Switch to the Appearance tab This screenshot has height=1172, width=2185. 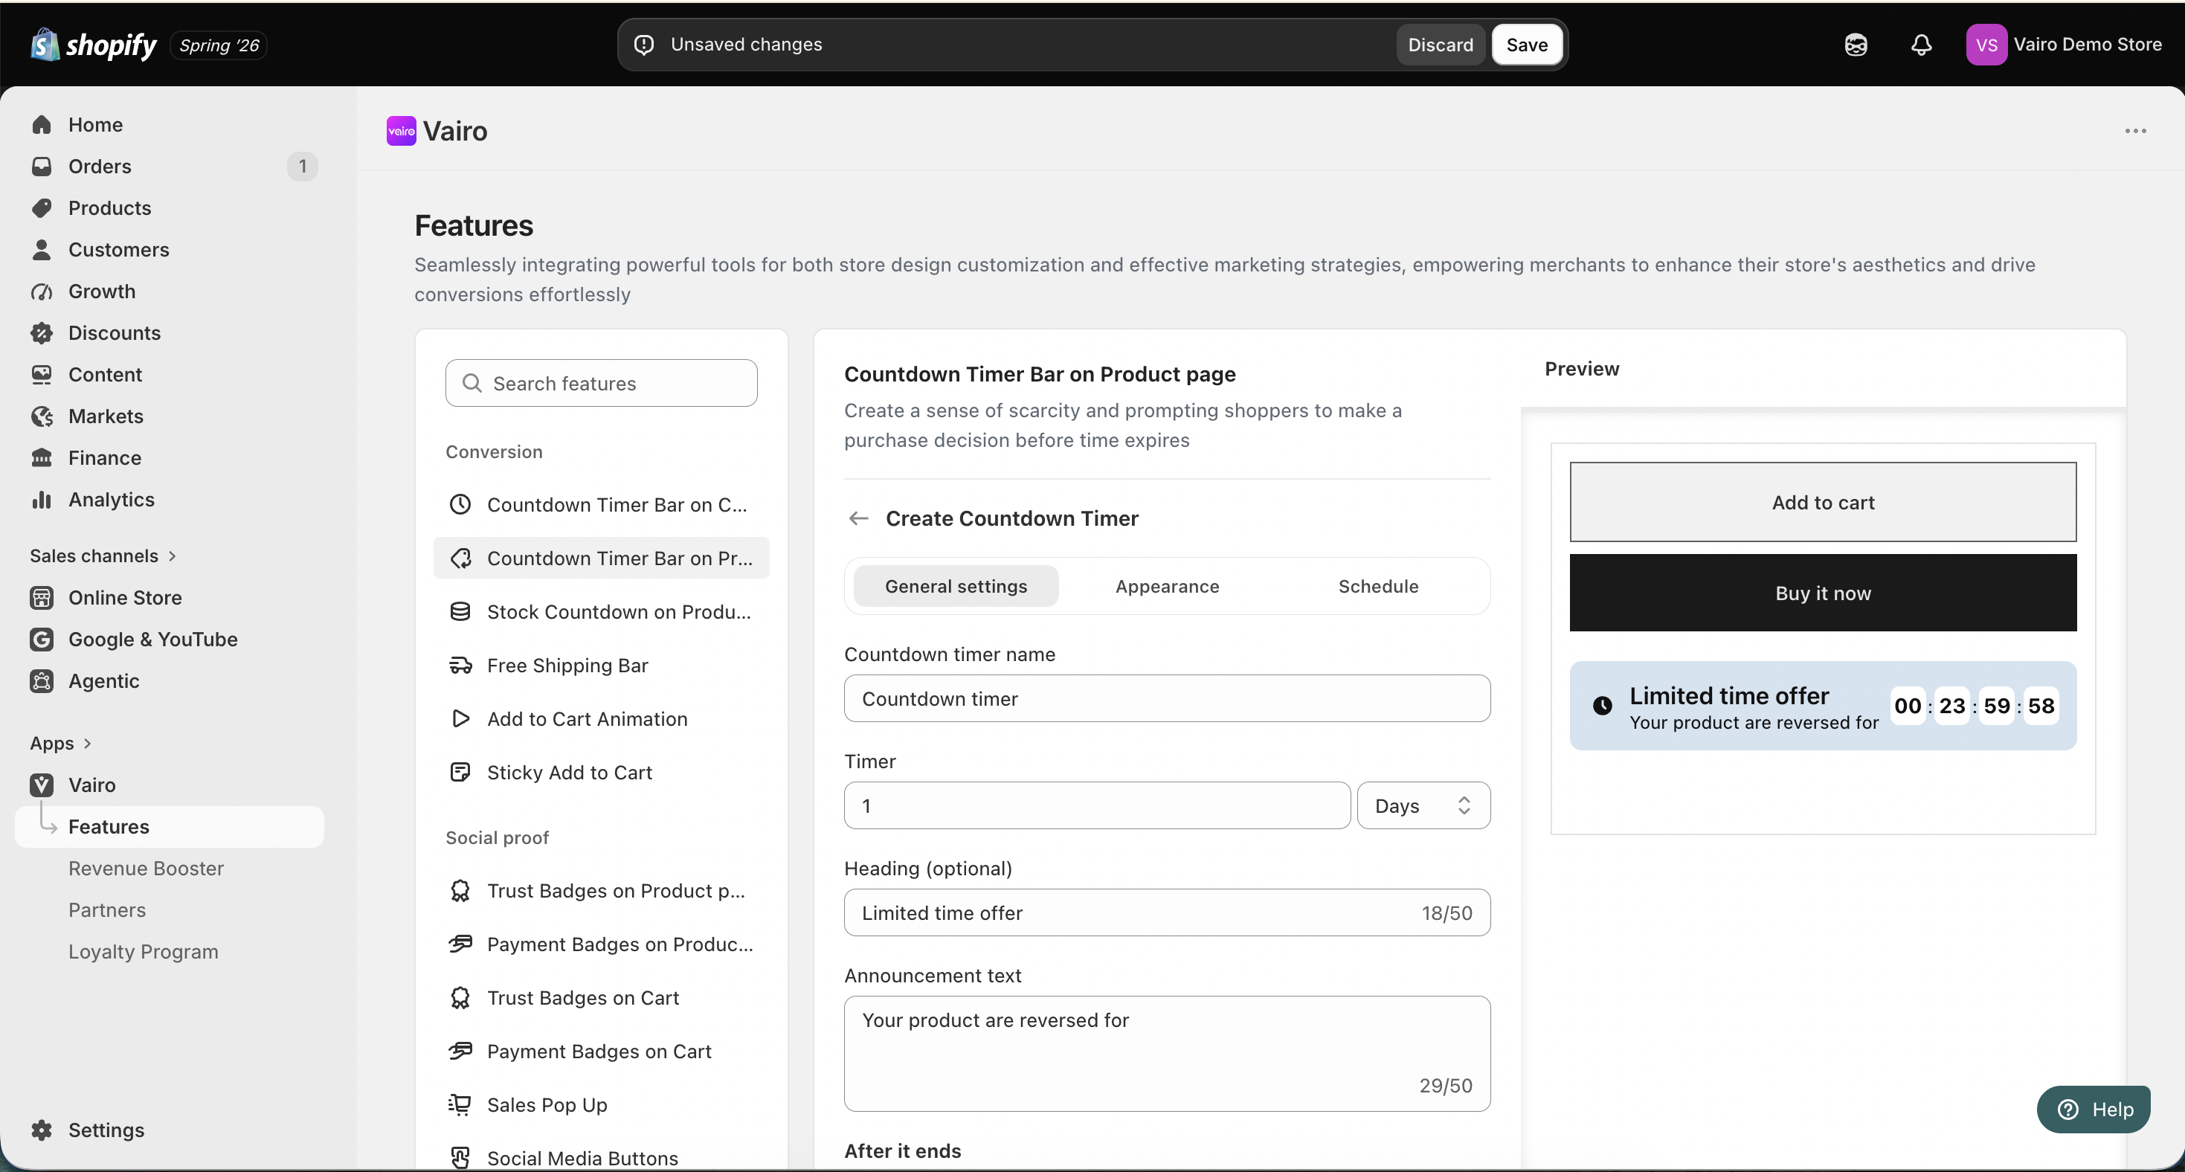coord(1167,586)
